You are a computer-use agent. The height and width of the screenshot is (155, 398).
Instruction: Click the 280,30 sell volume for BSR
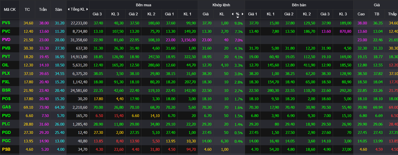(x=273, y=91)
